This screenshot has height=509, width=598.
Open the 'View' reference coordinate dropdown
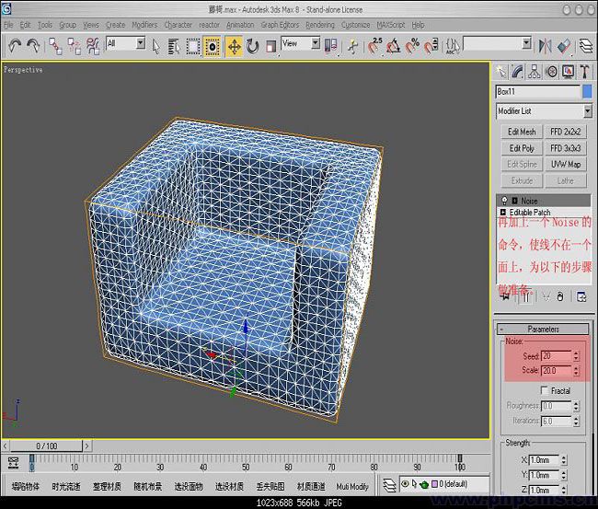(x=316, y=43)
